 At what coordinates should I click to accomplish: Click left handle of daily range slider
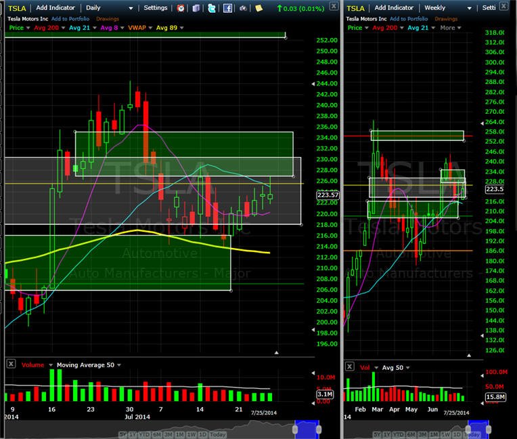295,430
